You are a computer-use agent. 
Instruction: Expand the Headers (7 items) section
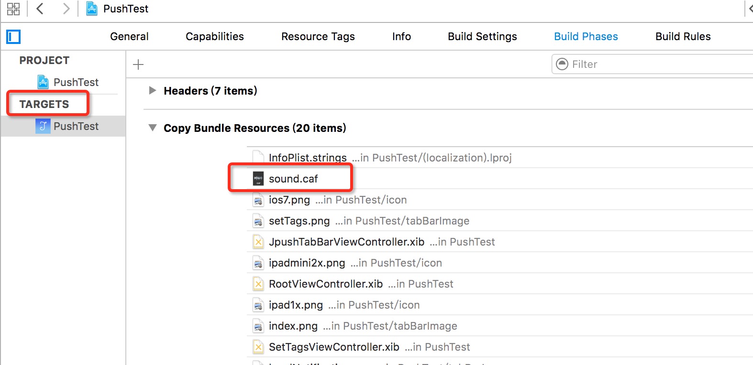tap(153, 90)
